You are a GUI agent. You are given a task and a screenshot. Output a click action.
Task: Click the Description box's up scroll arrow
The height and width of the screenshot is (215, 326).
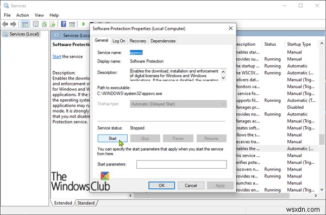tap(223, 72)
